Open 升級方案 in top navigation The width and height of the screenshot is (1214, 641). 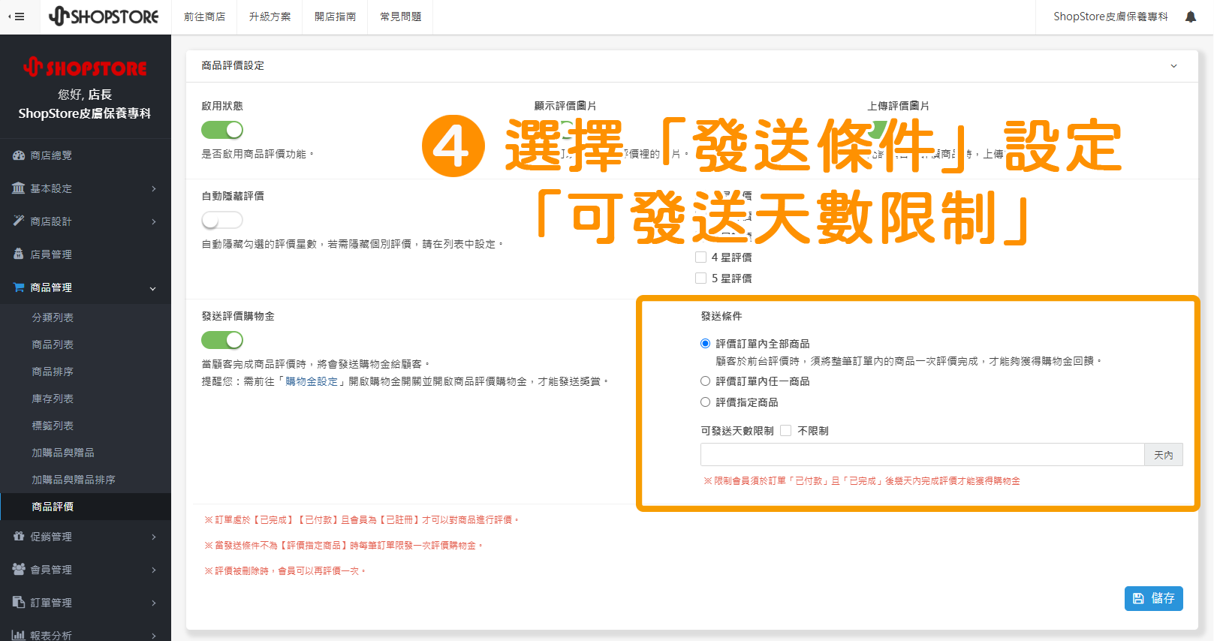point(270,17)
